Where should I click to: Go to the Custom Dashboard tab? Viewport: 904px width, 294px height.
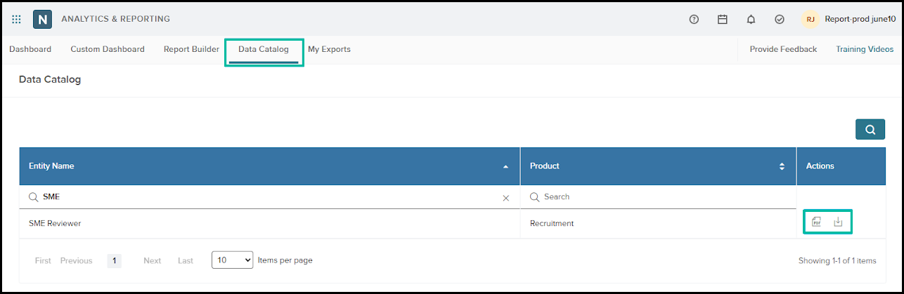pyautogui.click(x=108, y=49)
